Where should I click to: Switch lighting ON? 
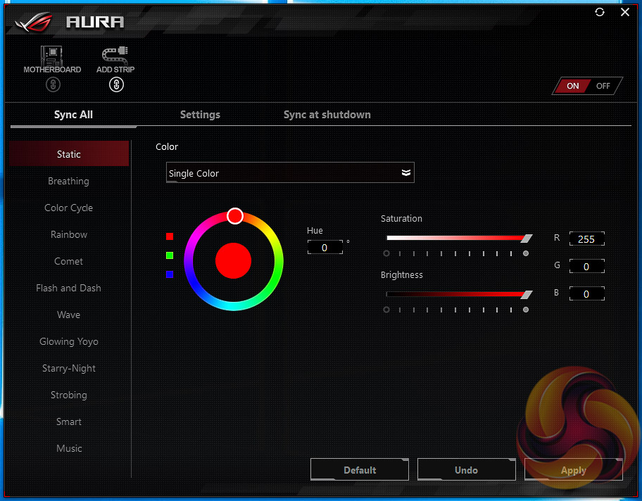coord(572,86)
